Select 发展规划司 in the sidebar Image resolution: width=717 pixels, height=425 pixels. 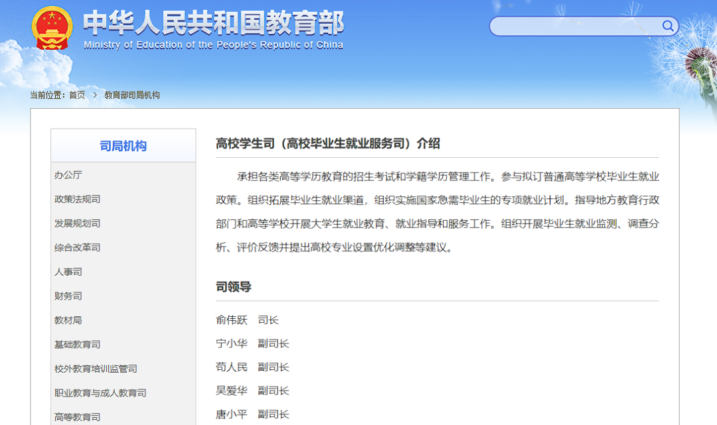(77, 223)
